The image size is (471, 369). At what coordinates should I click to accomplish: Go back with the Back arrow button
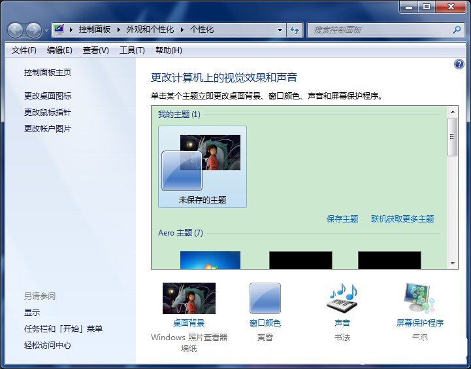point(15,30)
